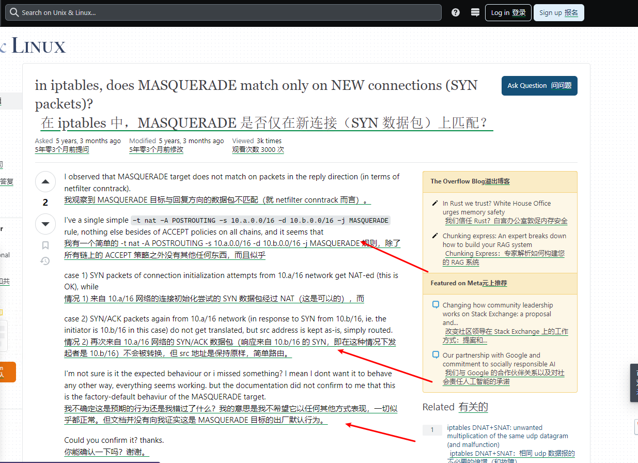Viewport: 638px width, 463px height.
Task: Click the orange button on left edge
Action: 7,372
